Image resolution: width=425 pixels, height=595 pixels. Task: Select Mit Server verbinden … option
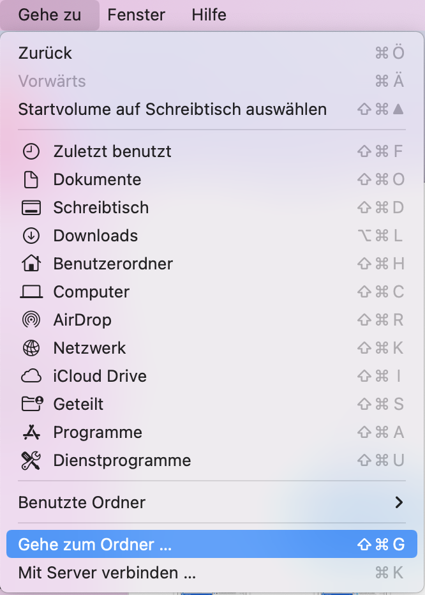tap(107, 573)
